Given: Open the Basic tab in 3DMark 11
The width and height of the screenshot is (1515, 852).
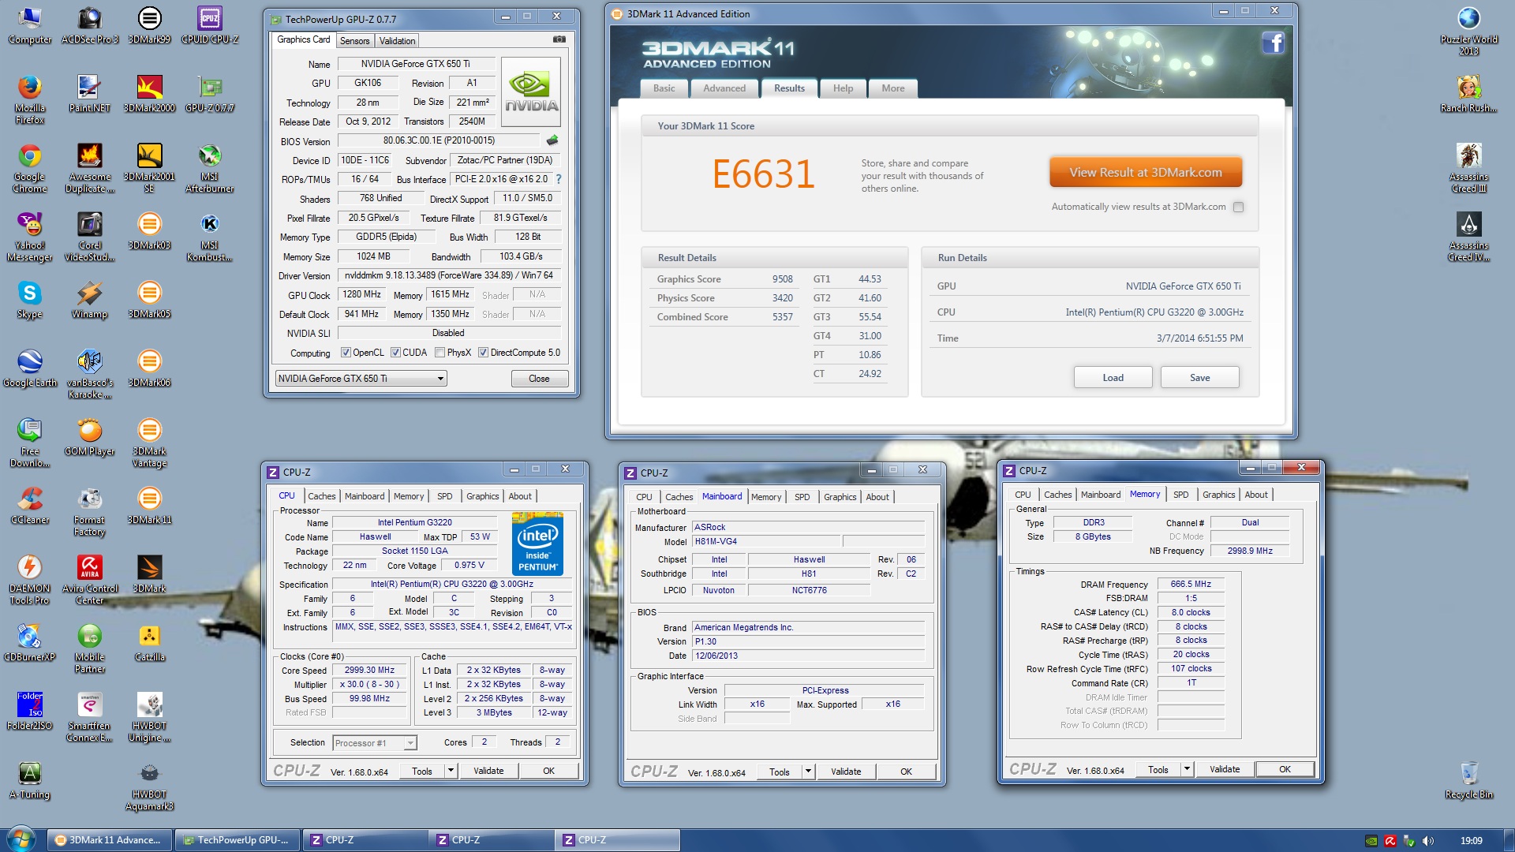Looking at the screenshot, I should click(664, 88).
